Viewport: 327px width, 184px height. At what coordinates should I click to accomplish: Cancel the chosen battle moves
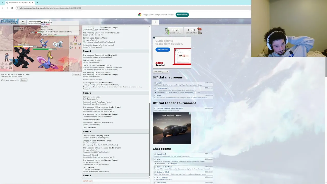(24, 80)
